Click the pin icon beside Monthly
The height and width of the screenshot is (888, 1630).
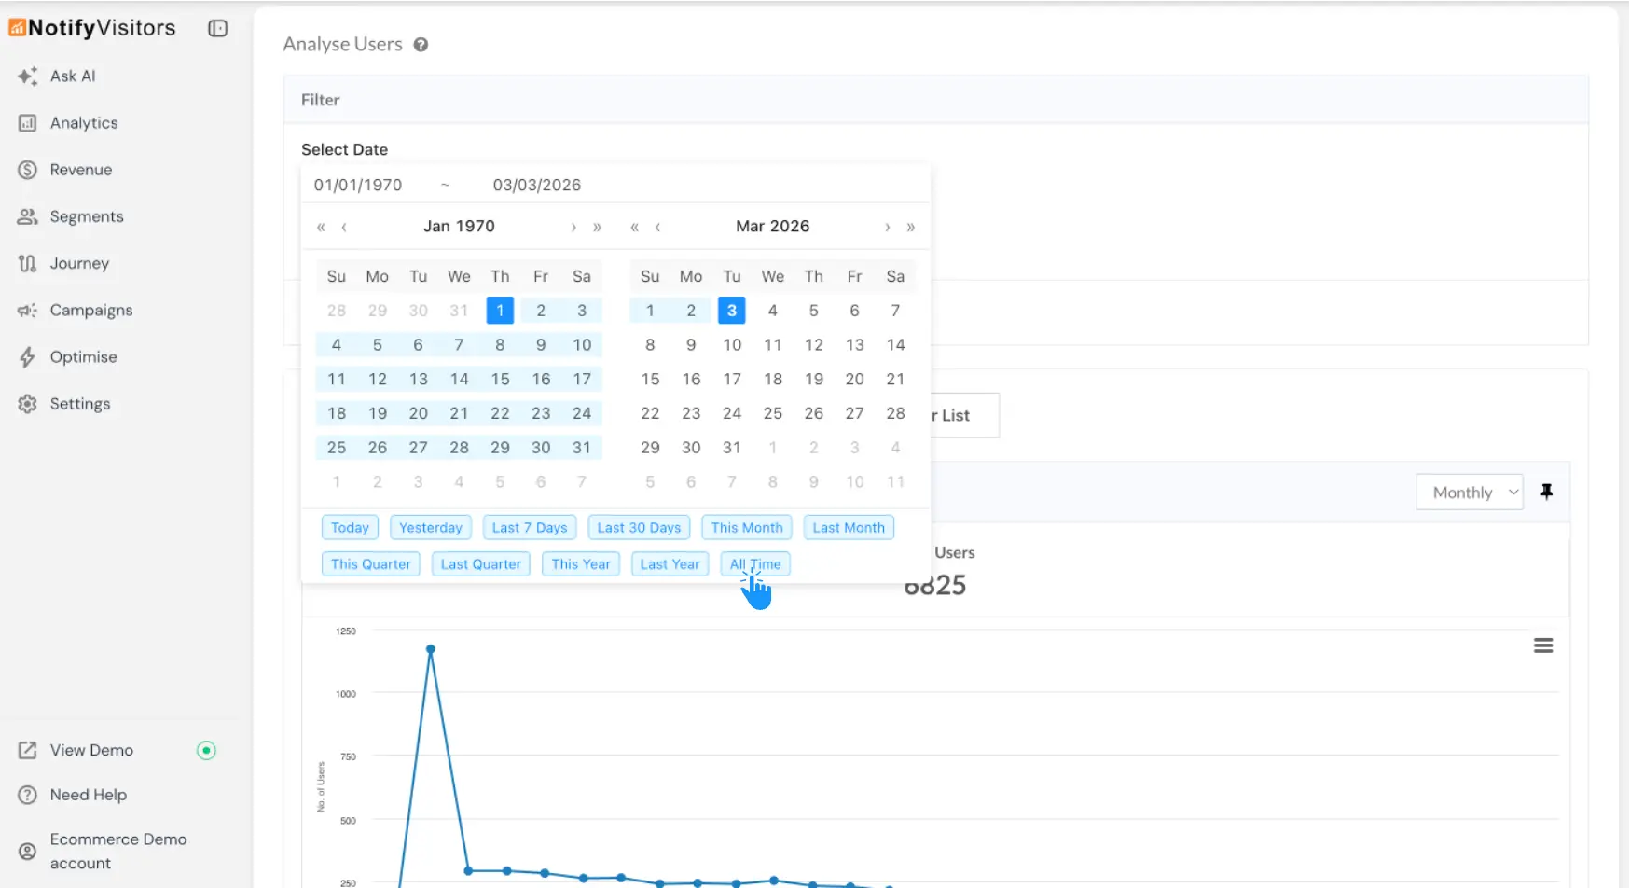[1546, 492]
